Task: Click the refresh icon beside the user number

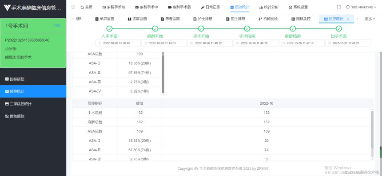Action: (348, 7)
